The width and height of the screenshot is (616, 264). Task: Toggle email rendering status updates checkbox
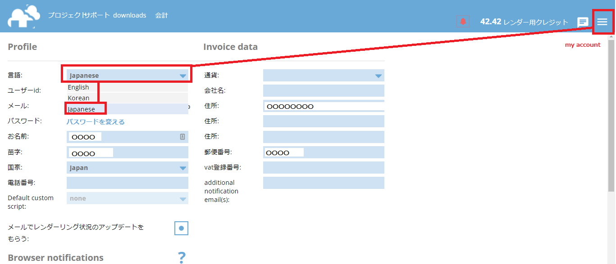181,228
